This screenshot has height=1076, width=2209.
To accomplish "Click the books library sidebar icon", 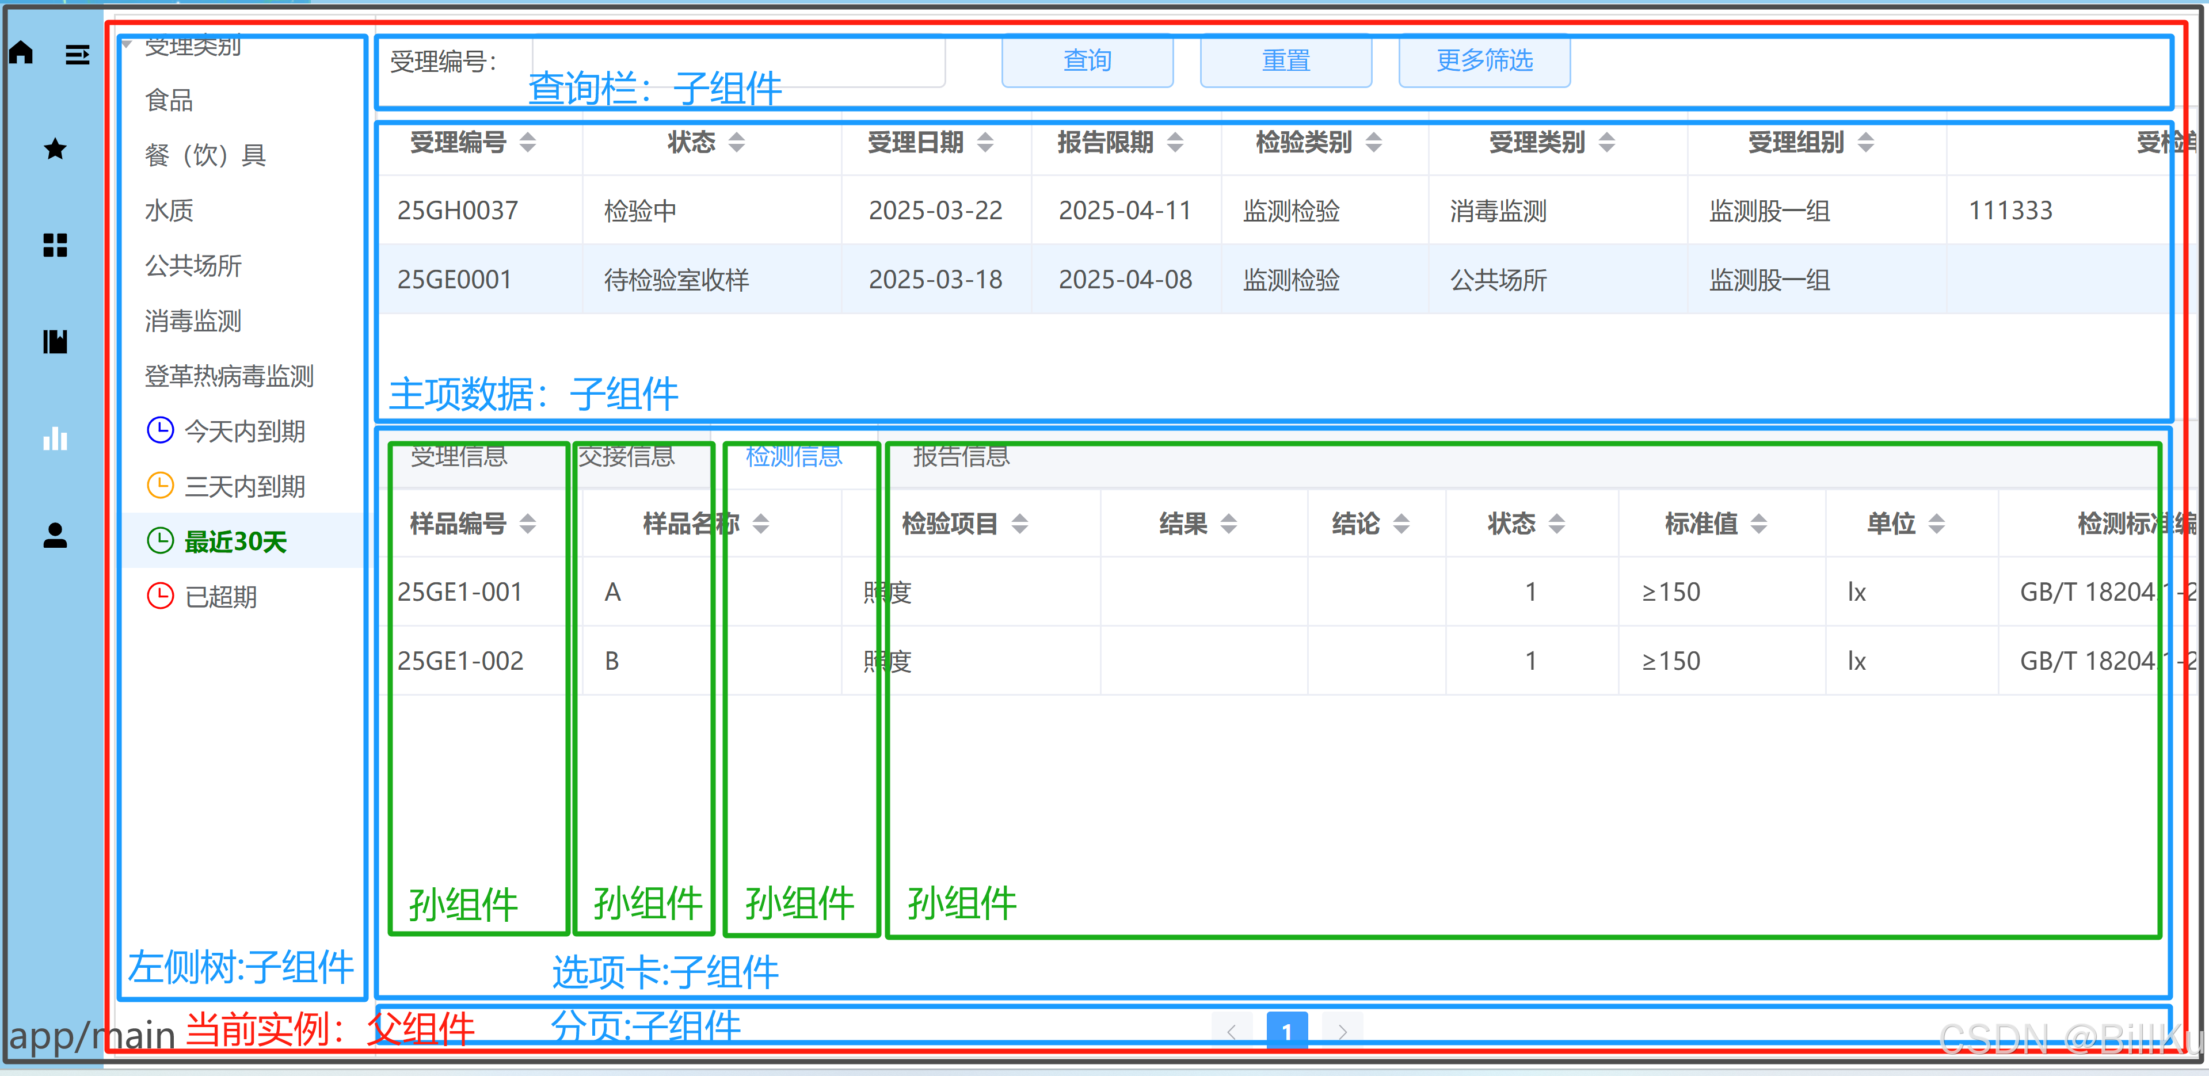I will [55, 342].
